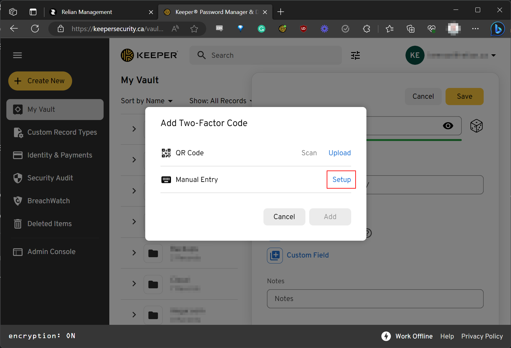Toggle password visibility eye icon
The image size is (511, 348).
tap(448, 126)
